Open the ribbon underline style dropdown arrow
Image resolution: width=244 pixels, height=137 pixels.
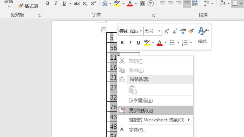70,3
